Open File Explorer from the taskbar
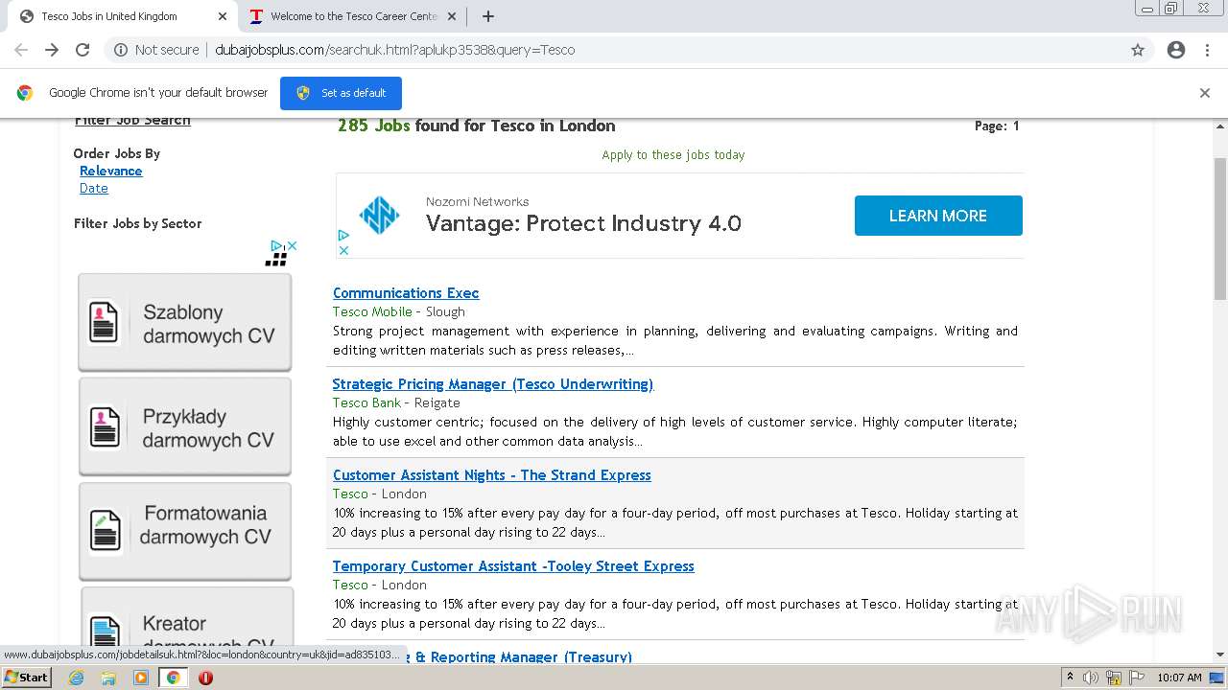Screen dimensions: 1228x690 click(x=108, y=678)
